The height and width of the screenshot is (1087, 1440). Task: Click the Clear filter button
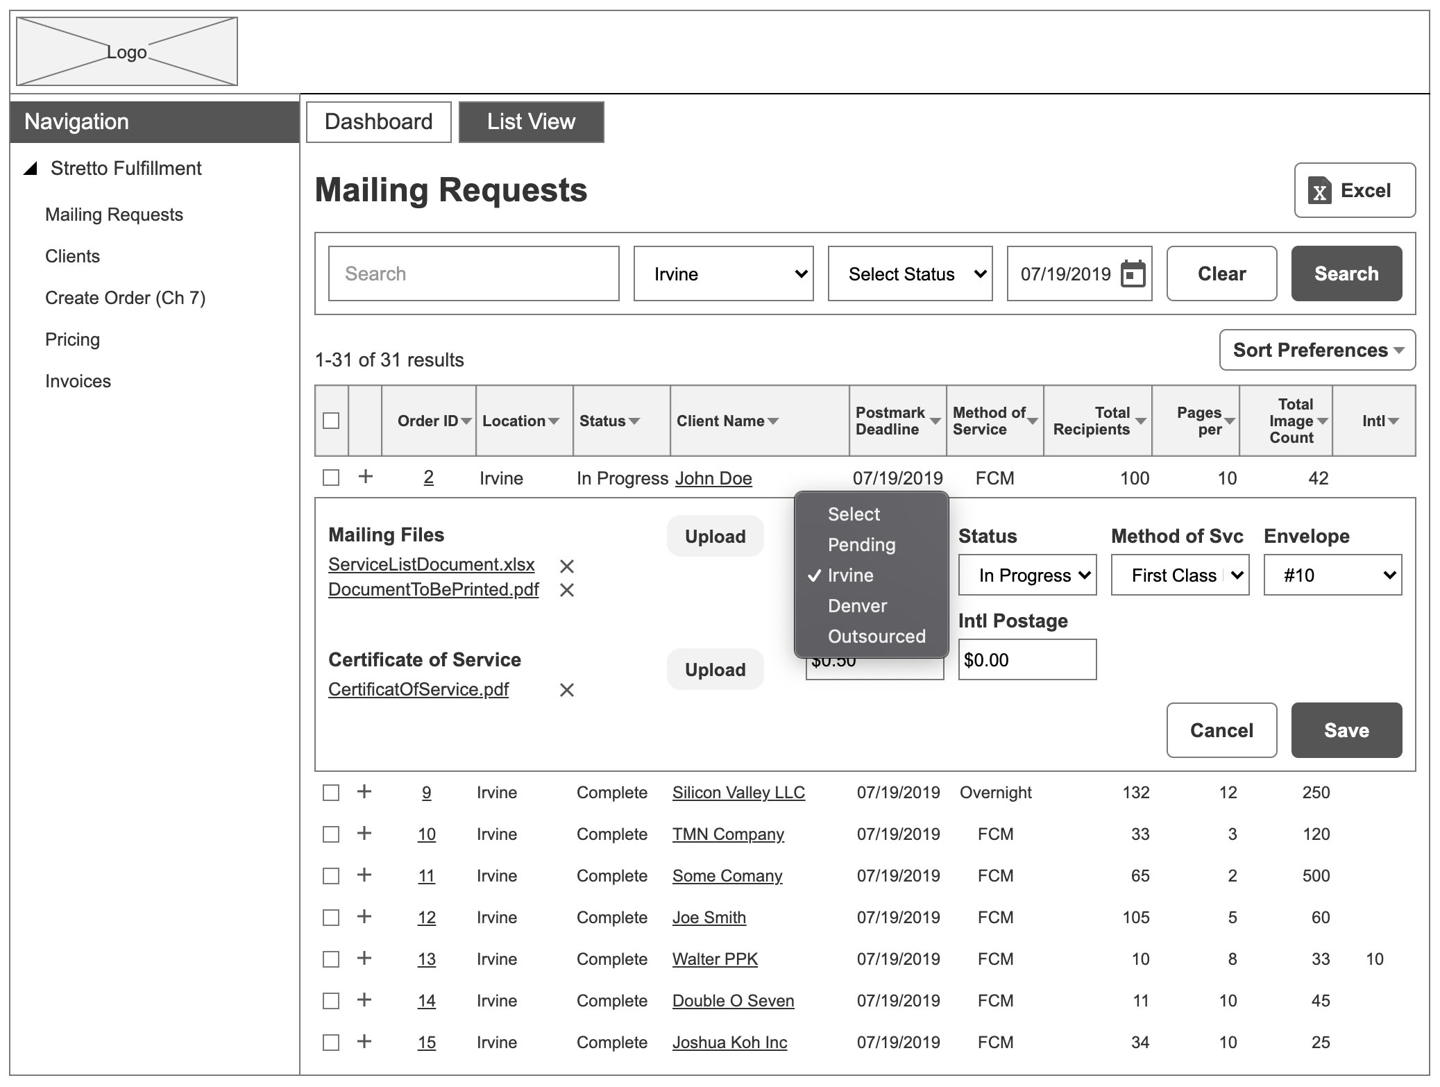point(1221,273)
